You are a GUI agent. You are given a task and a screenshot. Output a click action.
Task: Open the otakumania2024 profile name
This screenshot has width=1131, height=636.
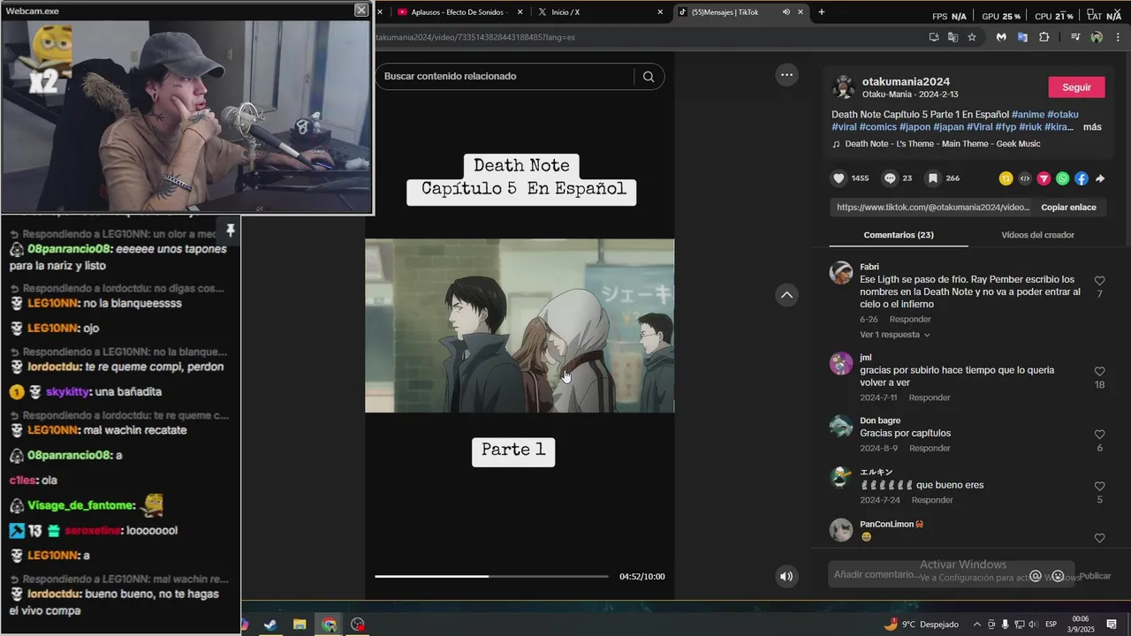[x=906, y=82]
